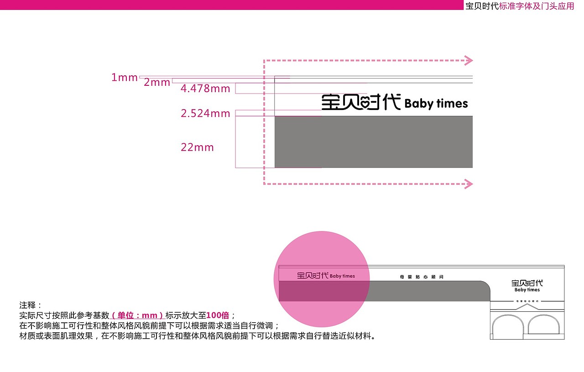Click the left arched doorway of the storefront
This screenshot has height=372, width=584.
pyautogui.click(x=507, y=328)
